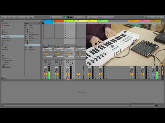Click the Drums track pan knob
Screen dimensions: 165x123
click(x=46, y=70)
